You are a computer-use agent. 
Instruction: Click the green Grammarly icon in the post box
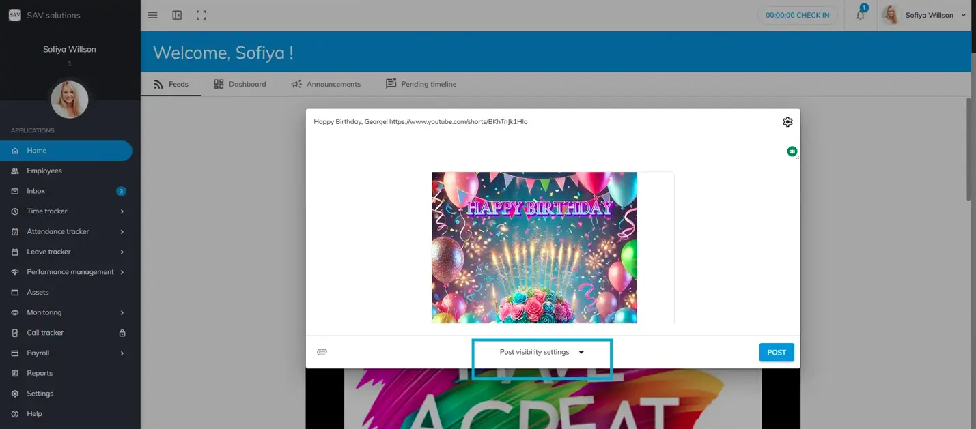(x=792, y=151)
